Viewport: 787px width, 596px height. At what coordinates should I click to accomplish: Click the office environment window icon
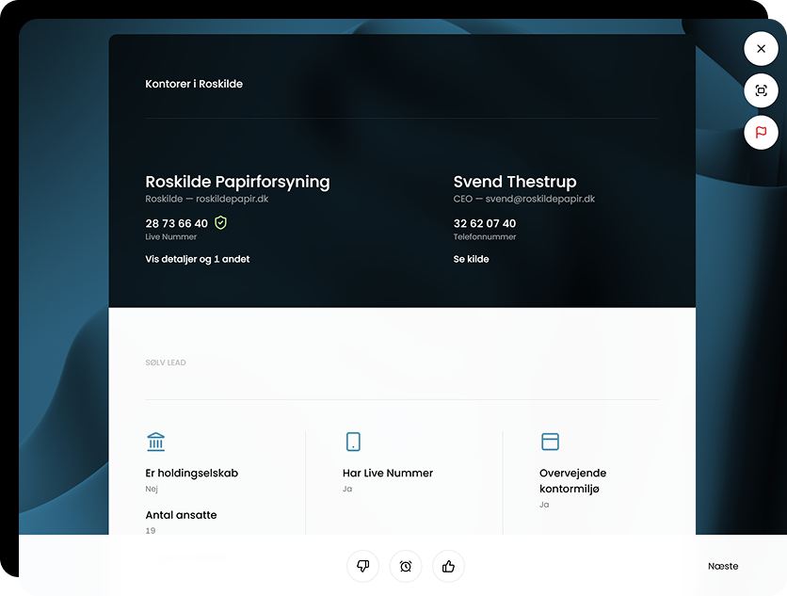(550, 442)
